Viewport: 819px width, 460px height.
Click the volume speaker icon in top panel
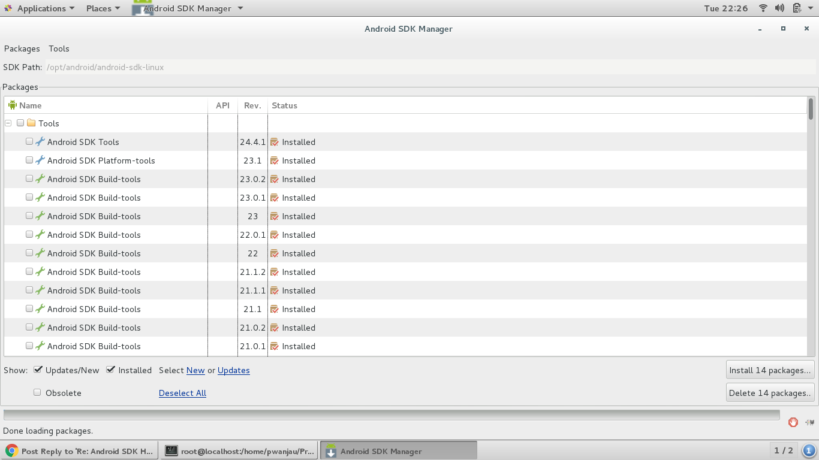click(779, 8)
